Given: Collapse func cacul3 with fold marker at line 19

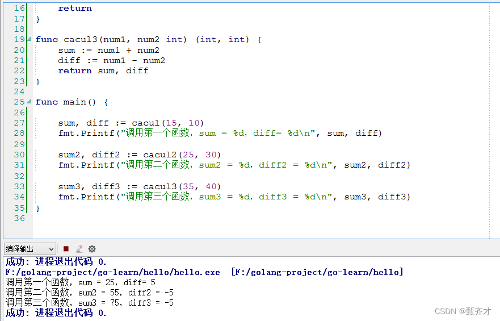Looking at the screenshot, I should [30, 39].
